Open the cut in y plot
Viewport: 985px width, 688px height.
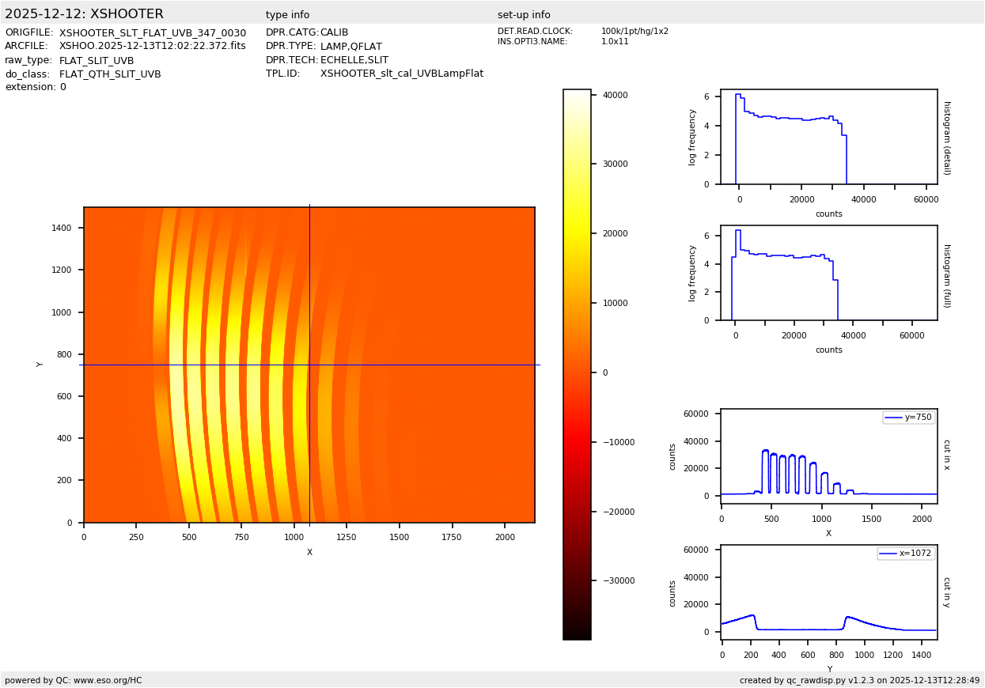[828, 592]
